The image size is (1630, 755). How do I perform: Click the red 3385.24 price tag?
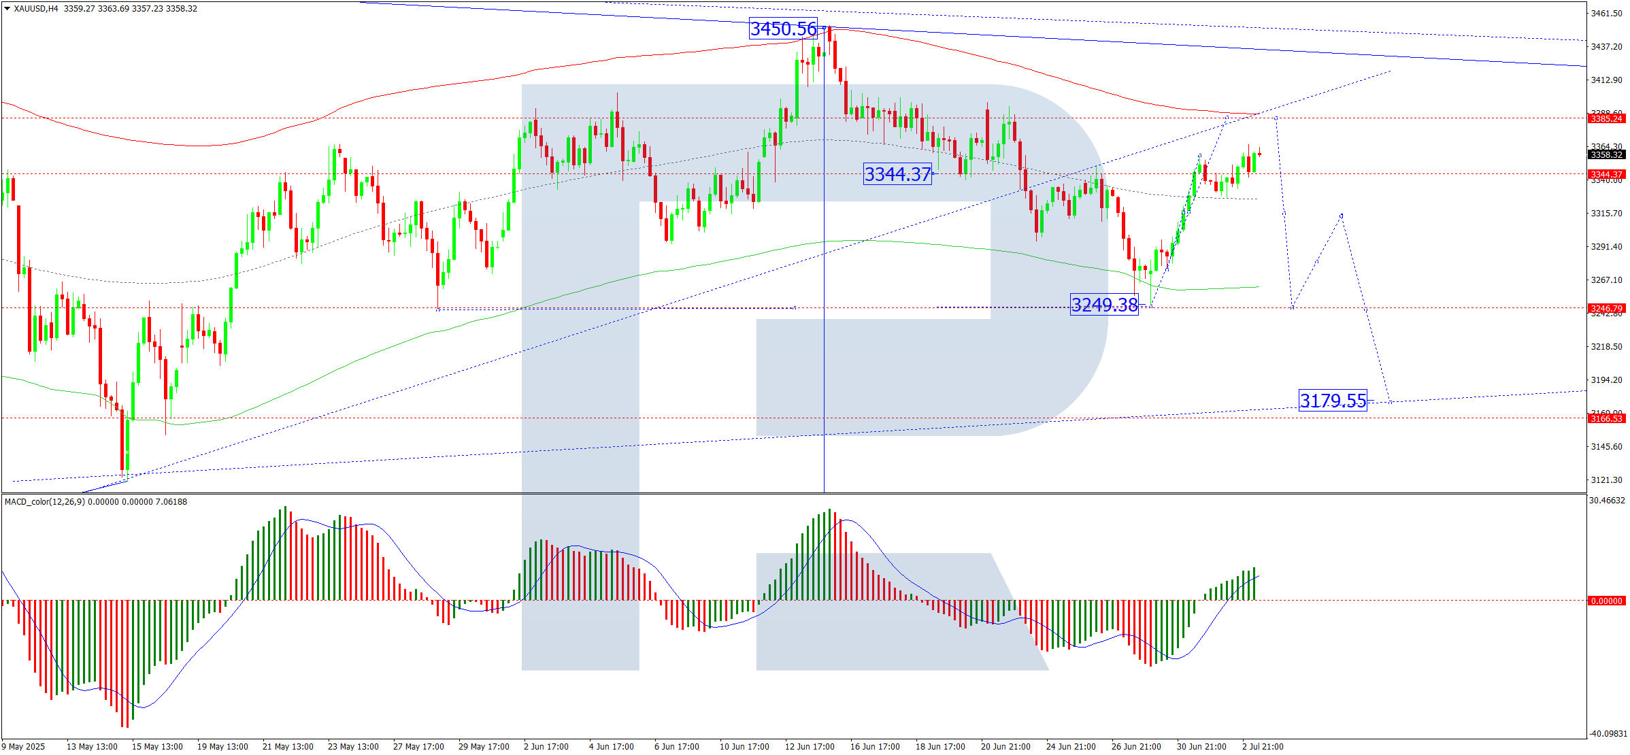click(x=1606, y=119)
